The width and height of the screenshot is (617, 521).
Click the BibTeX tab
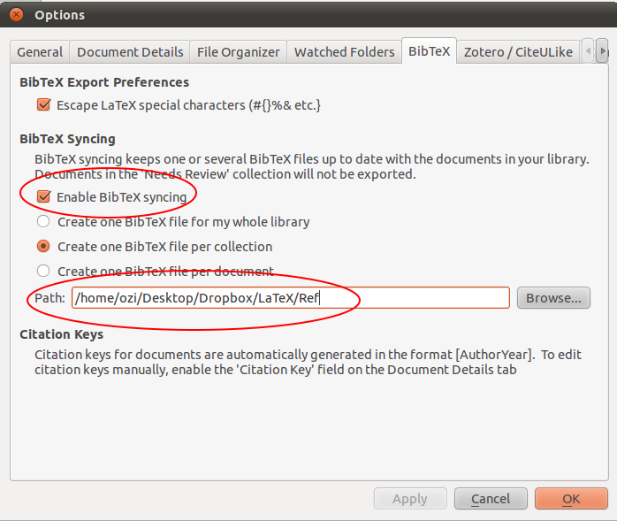click(x=429, y=52)
